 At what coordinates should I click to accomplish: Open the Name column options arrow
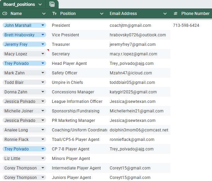[44, 14]
